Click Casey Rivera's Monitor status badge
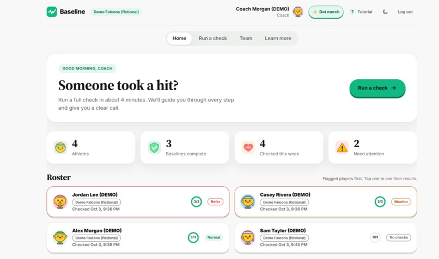The height and width of the screenshot is (259, 439). tap(401, 201)
